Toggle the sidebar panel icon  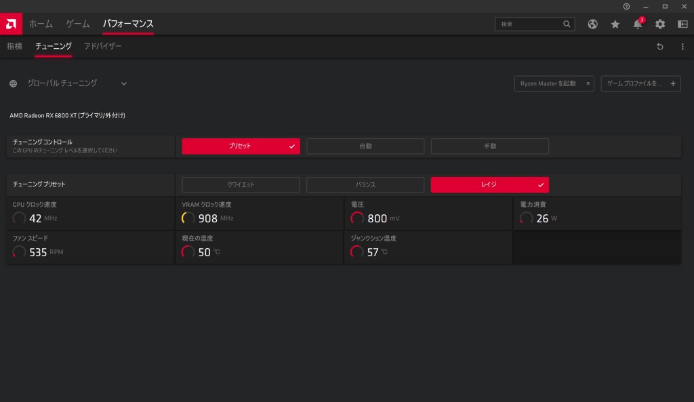[x=683, y=24]
